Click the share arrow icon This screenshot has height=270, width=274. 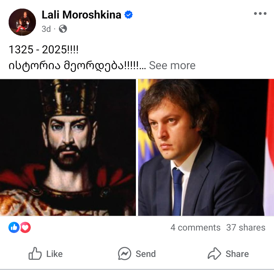[214, 254]
